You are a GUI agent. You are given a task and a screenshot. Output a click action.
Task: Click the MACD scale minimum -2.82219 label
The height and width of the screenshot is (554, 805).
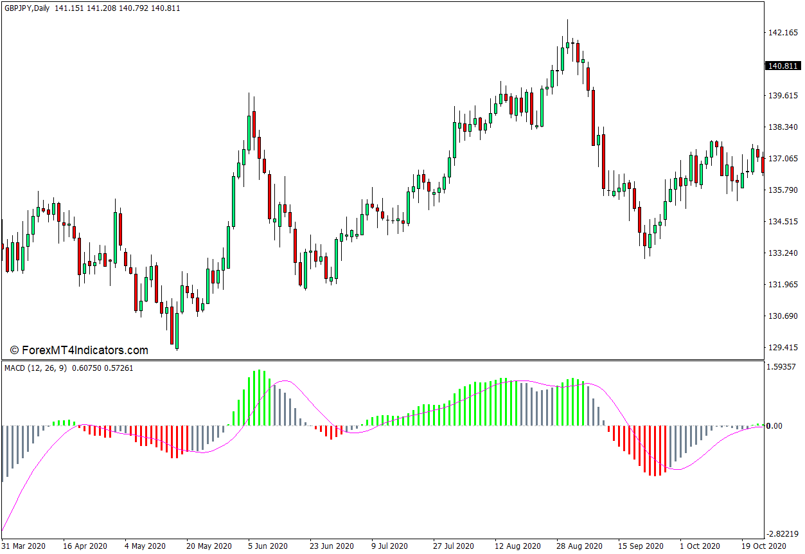[x=783, y=534]
